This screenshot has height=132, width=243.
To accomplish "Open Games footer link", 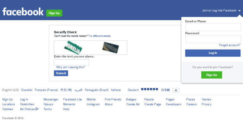I will point(206,99).
